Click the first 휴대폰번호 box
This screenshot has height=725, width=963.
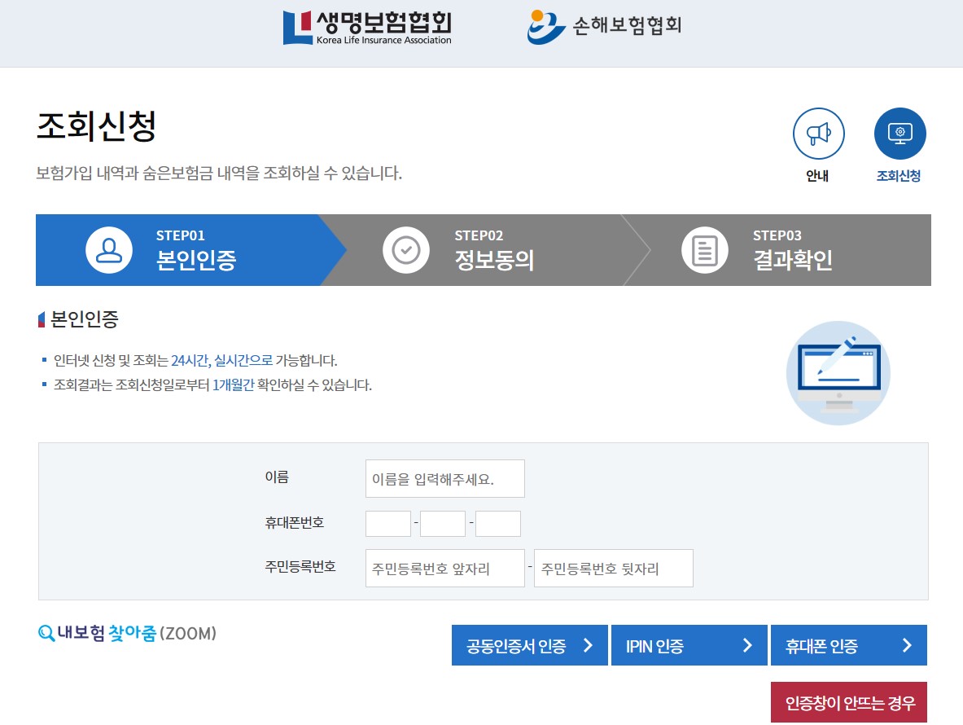tap(388, 524)
